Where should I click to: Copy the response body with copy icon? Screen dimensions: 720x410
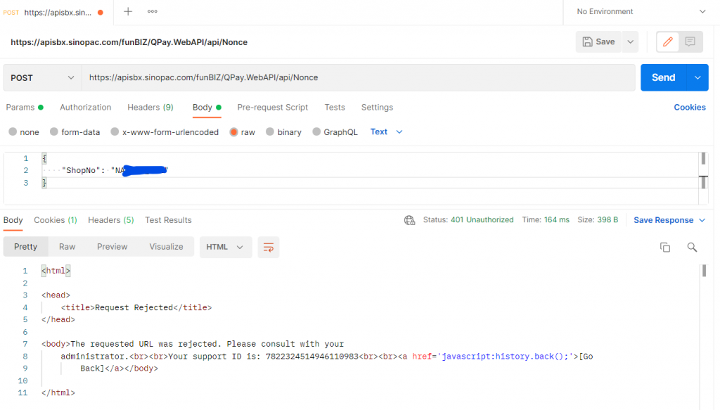665,248
